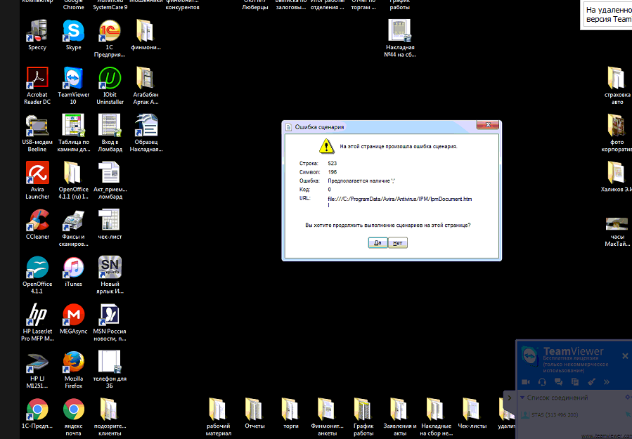Collapse the Список соединений section
Viewport: 632px width, 439px height.
click(x=522, y=398)
